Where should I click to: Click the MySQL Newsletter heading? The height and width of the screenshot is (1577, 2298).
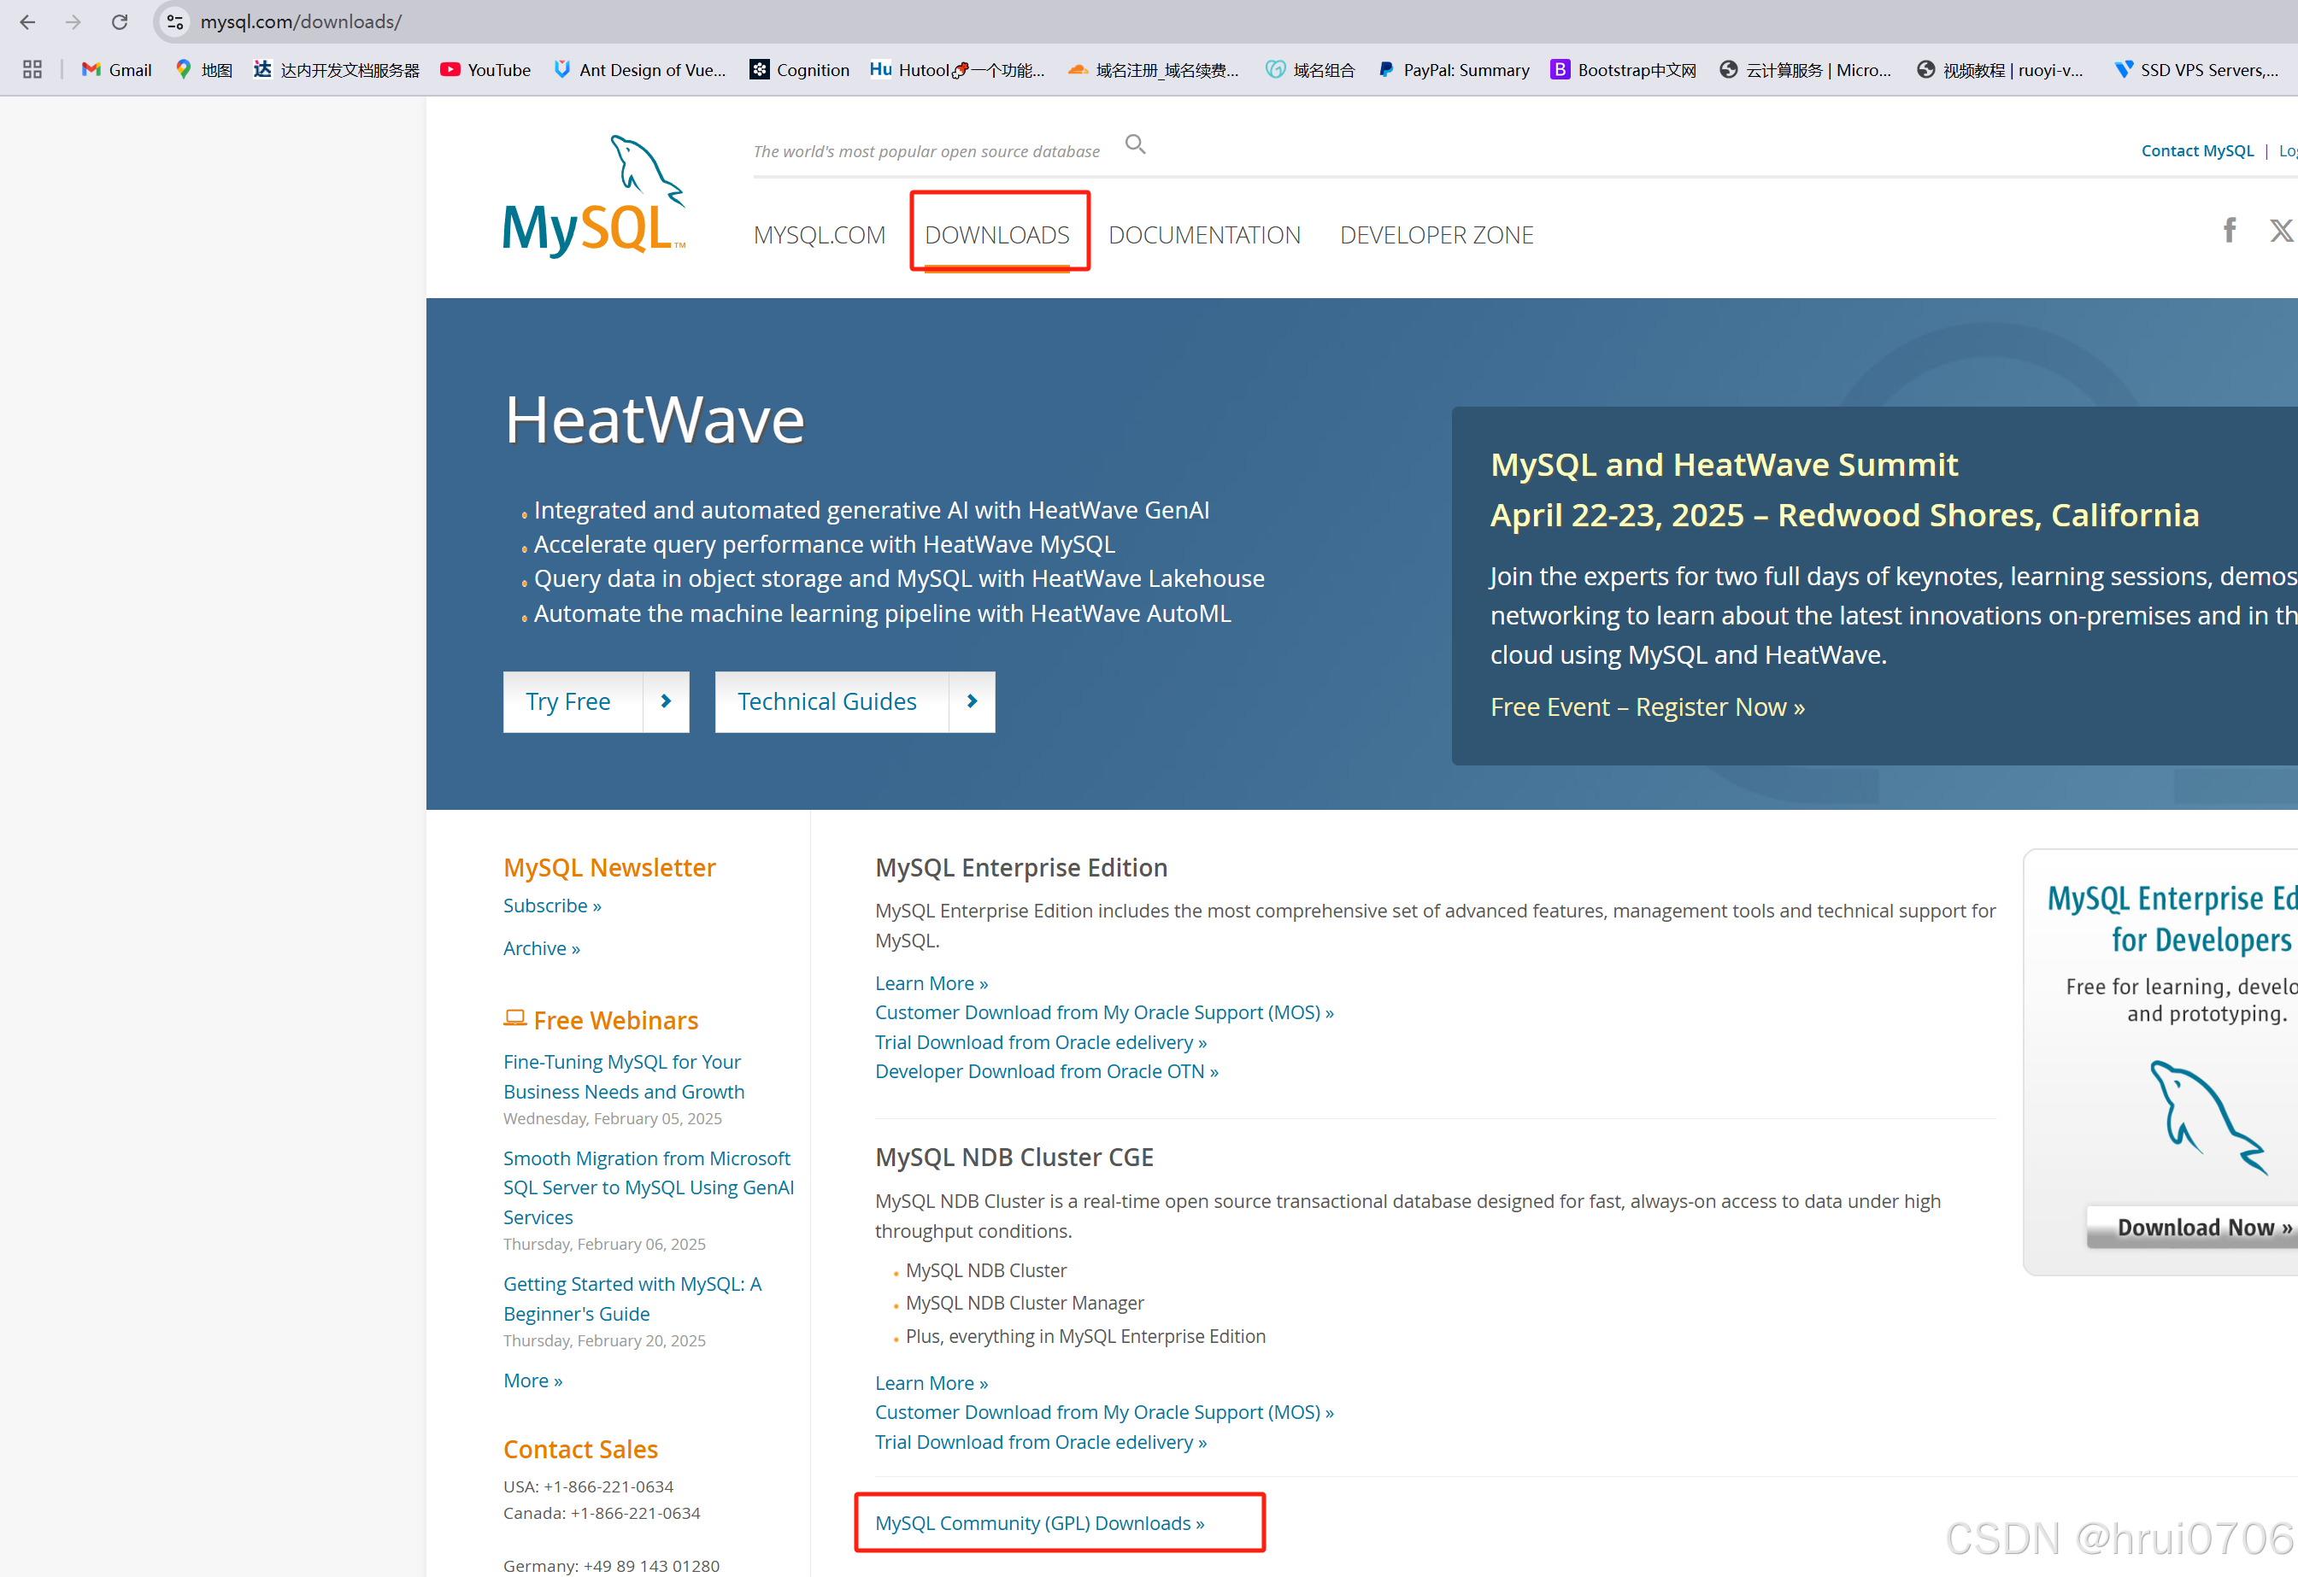click(609, 867)
